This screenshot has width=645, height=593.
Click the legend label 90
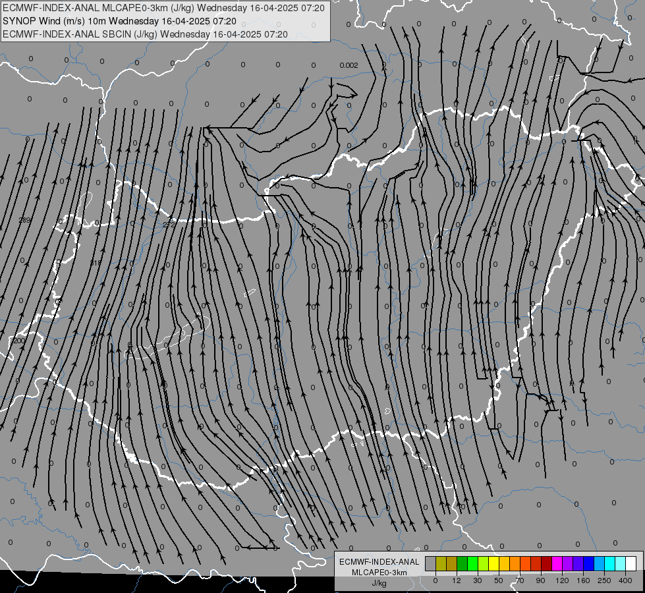tap(540, 580)
